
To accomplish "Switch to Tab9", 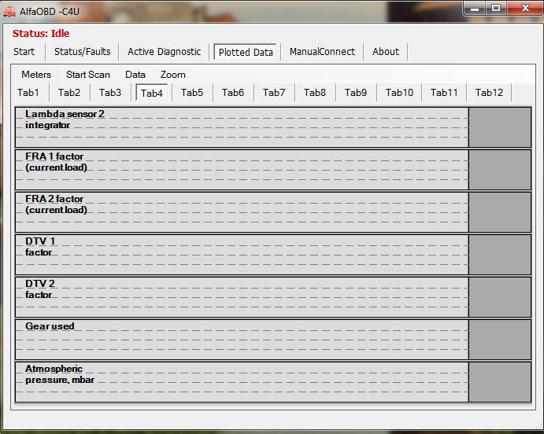I will point(356,93).
